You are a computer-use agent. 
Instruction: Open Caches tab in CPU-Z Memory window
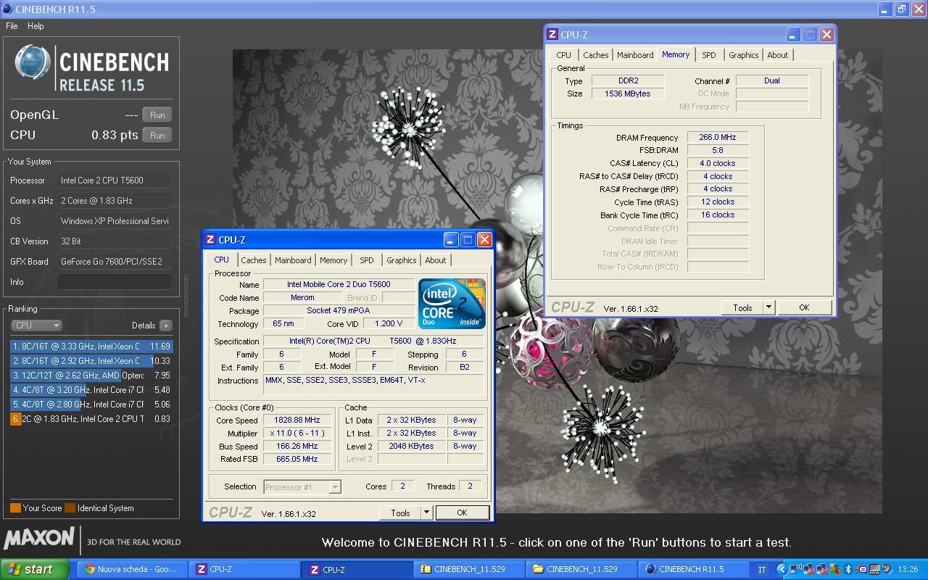(596, 55)
